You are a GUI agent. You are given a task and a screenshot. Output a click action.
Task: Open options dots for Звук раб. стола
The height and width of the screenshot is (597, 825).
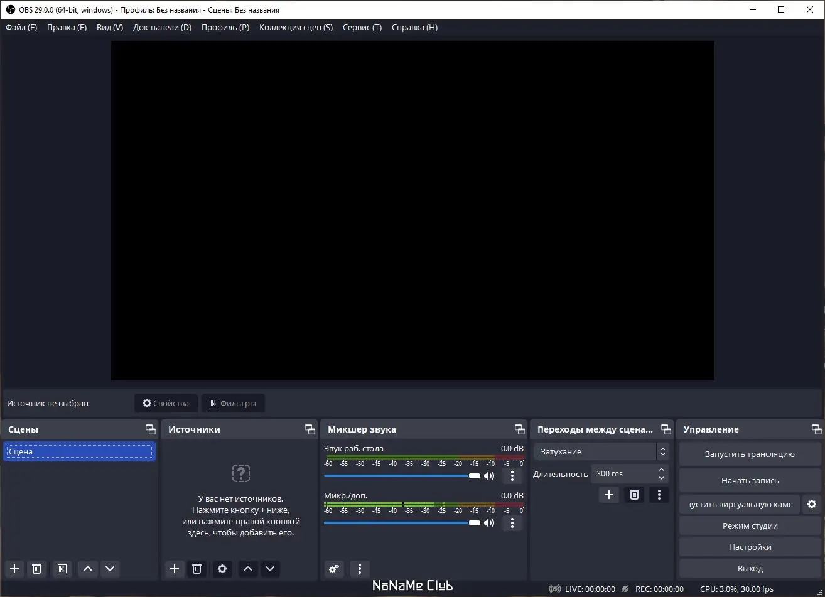coord(512,476)
